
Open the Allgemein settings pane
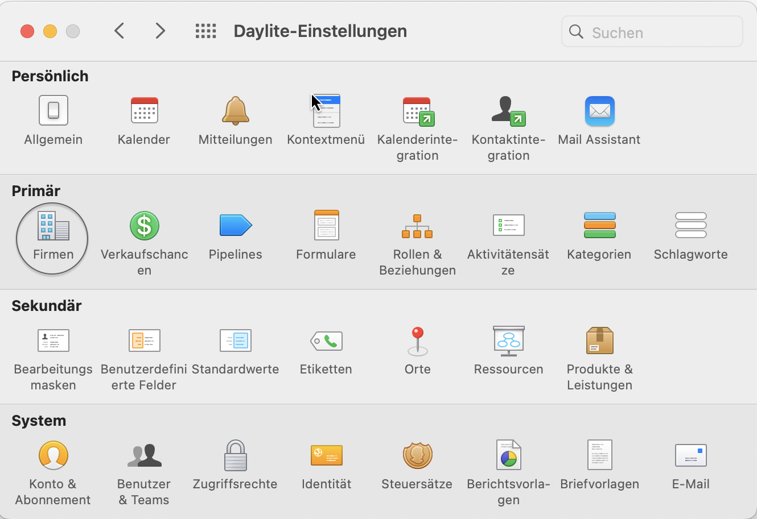[54, 110]
